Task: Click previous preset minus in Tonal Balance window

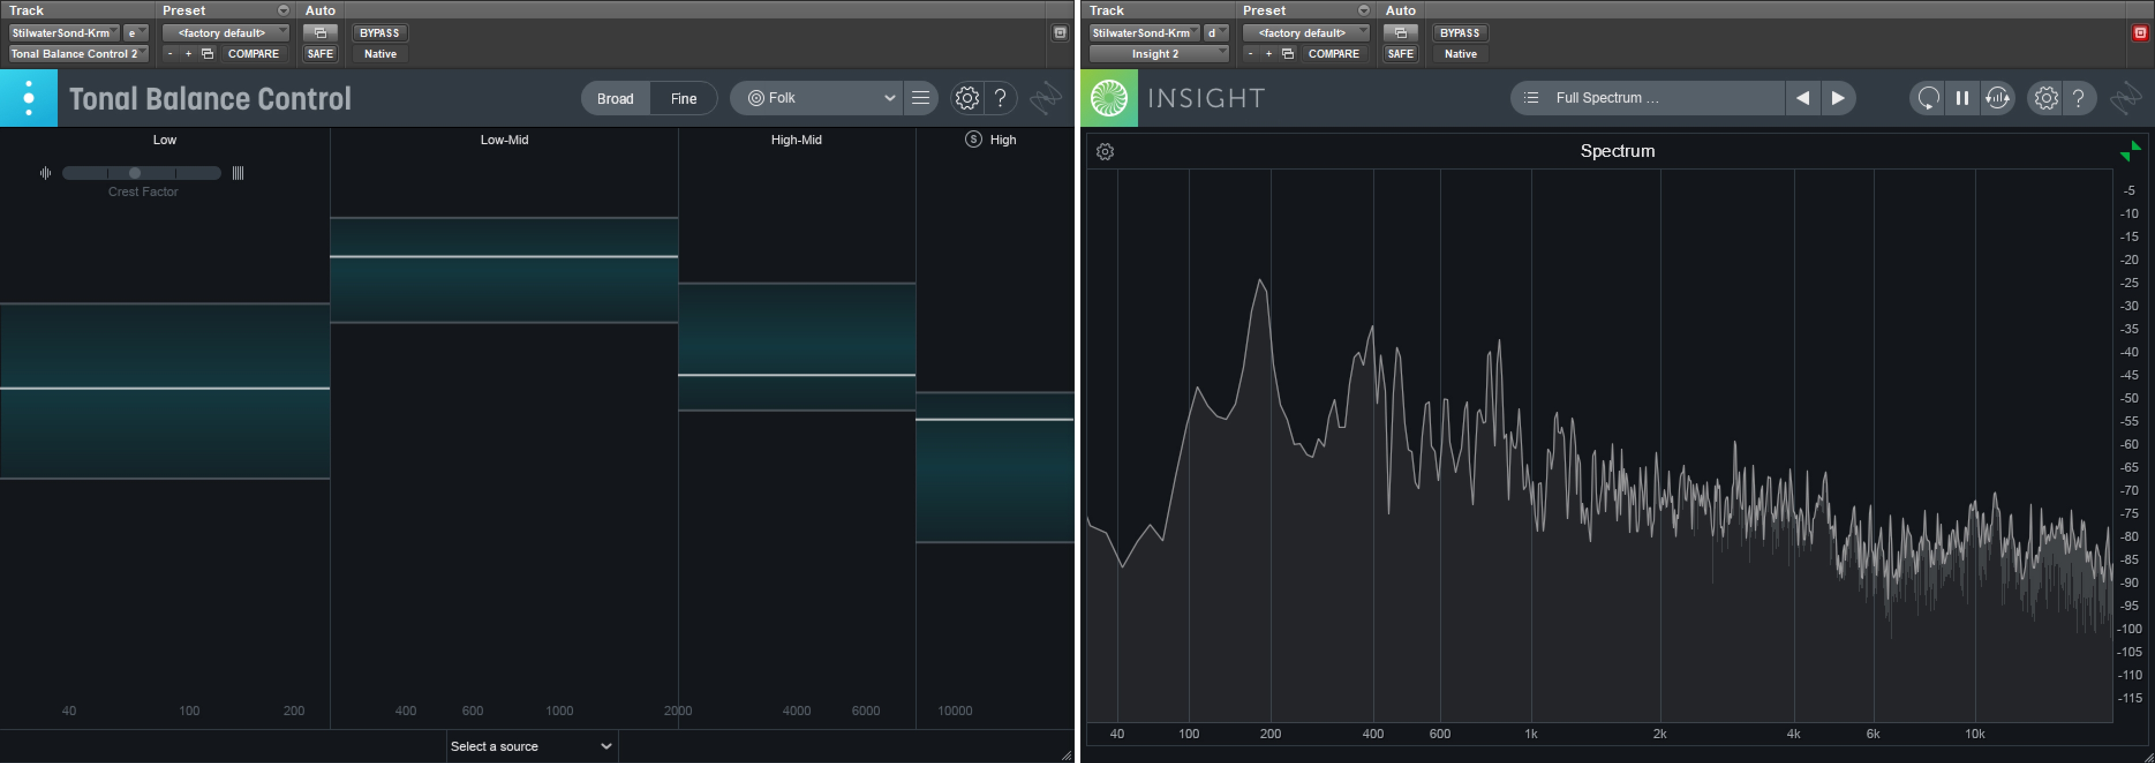Action: pos(171,54)
